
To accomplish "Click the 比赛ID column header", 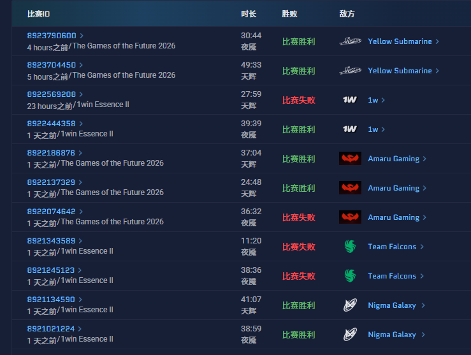I will (38, 14).
